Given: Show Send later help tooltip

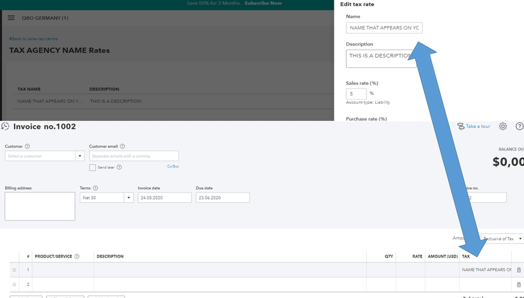Looking at the screenshot, I should pos(119,167).
